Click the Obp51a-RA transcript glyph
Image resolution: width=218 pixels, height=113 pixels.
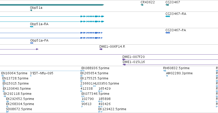point(32,27)
